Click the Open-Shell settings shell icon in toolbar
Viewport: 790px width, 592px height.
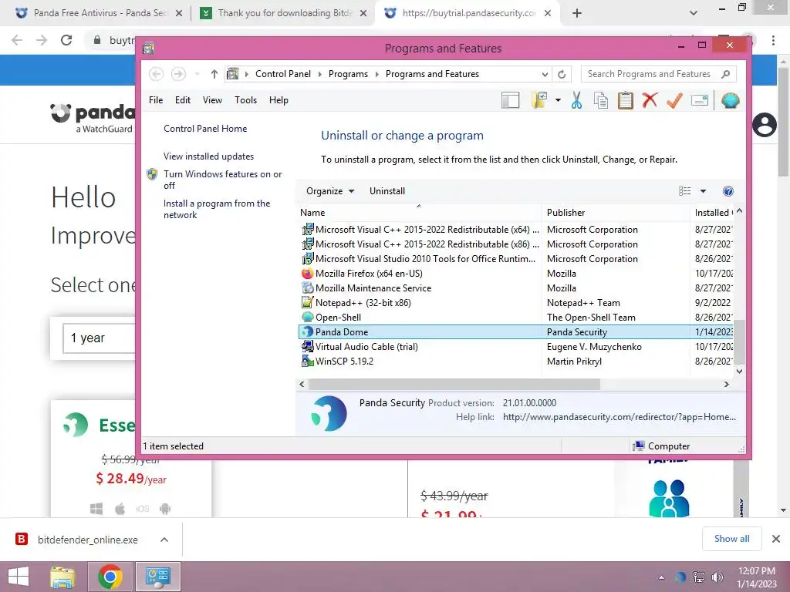[x=730, y=100]
